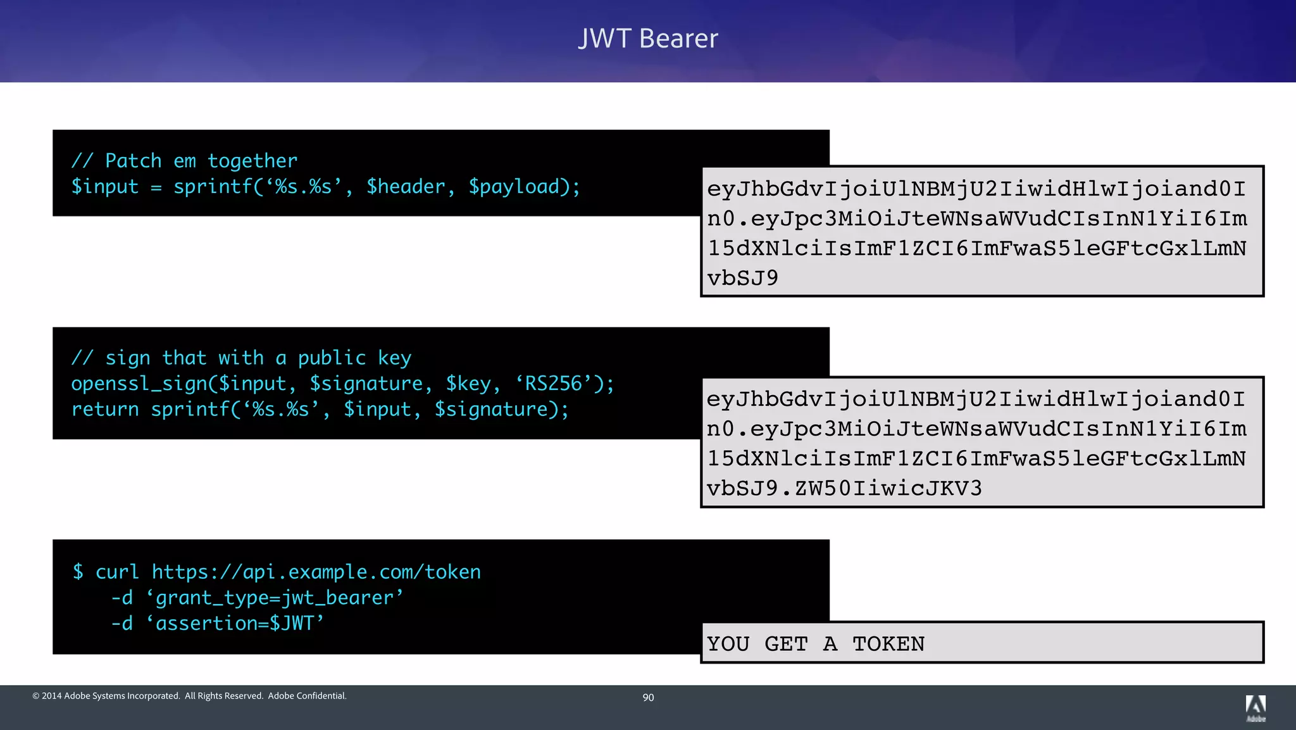The height and width of the screenshot is (730, 1296).
Task: Click the line '$ curl https://api.example.com/token'
Action: coord(277,572)
